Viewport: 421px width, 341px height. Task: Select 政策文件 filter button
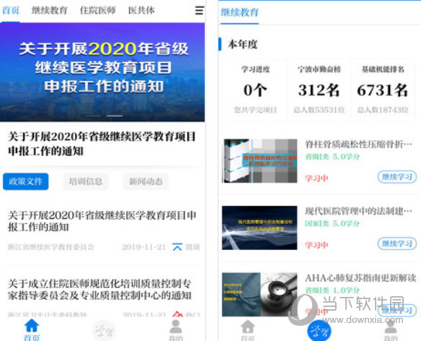tap(26, 181)
